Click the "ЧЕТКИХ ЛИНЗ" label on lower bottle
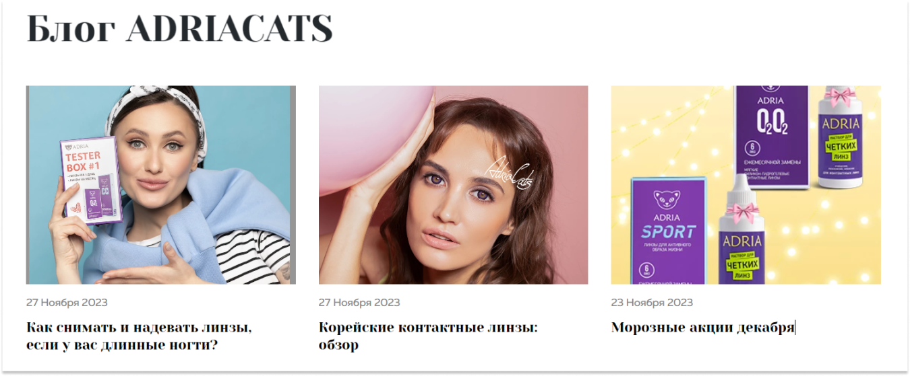The height and width of the screenshot is (376, 910). (742, 263)
